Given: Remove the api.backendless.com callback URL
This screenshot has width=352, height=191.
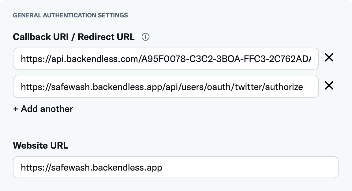Looking at the screenshot, I should pos(329,57).
